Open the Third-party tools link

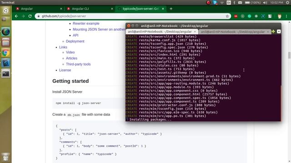(78, 64)
